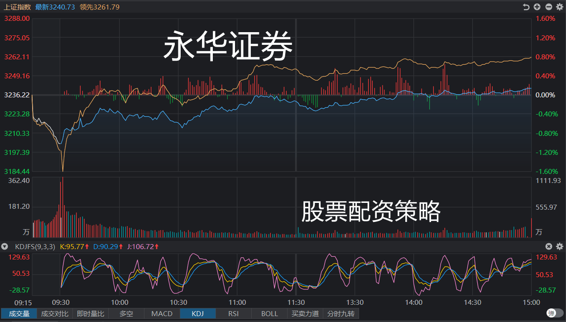Open the 分时九转 tab

click(341, 313)
